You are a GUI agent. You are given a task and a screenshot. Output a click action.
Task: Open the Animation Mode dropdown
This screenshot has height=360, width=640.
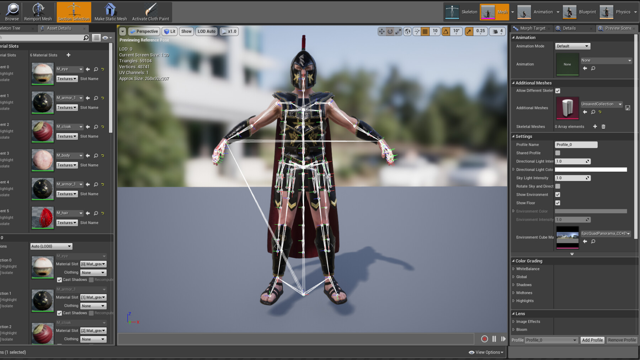[x=572, y=46]
